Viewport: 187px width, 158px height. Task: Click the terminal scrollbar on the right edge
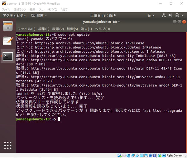pyautogui.click(x=186, y=92)
